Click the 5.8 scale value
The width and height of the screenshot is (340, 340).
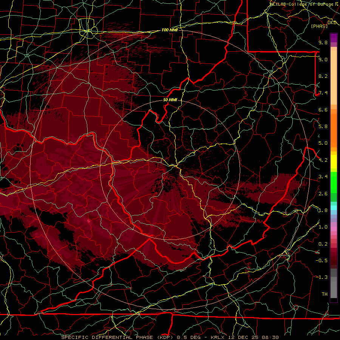click(x=323, y=127)
